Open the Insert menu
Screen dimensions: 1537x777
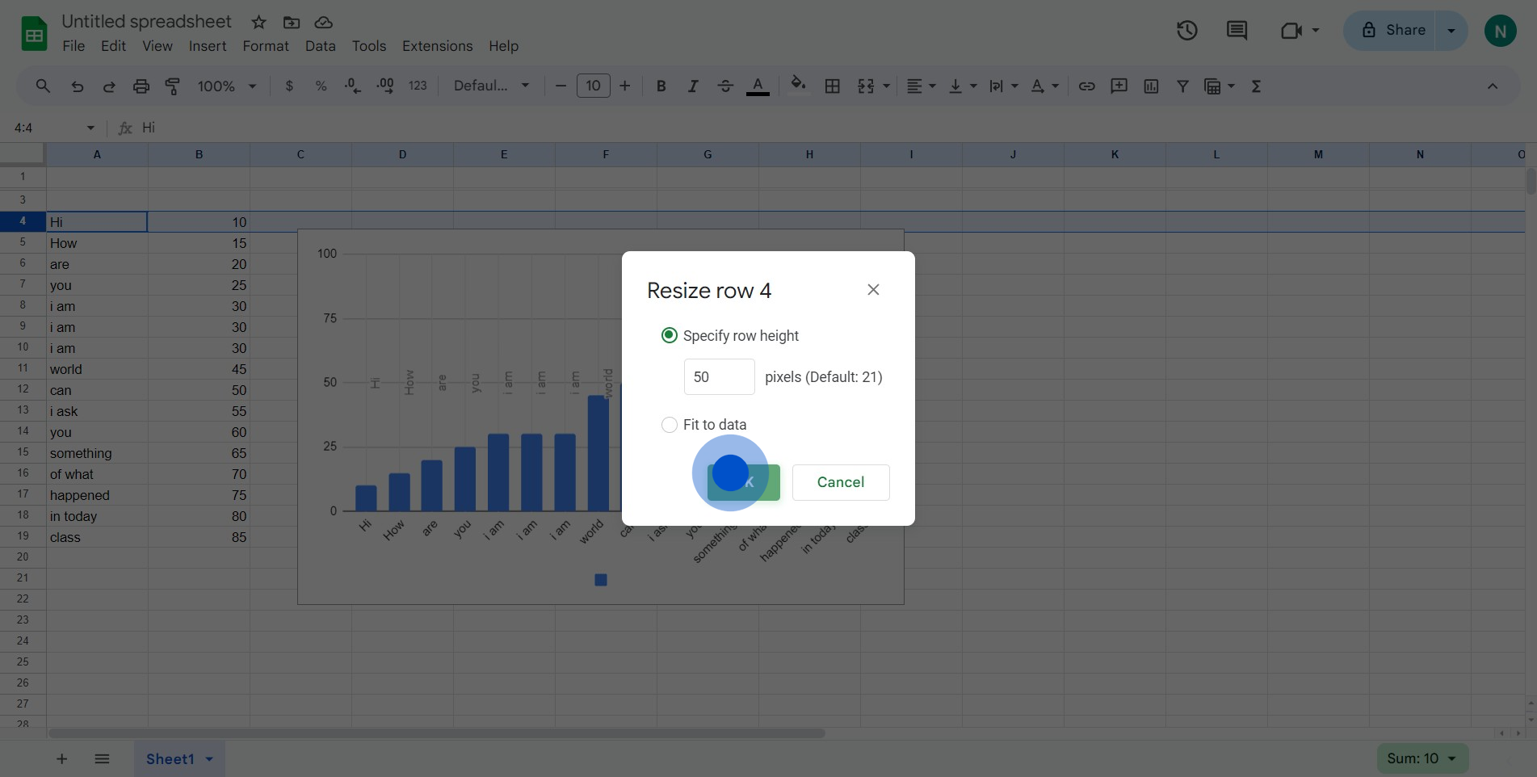click(x=208, y=46)
